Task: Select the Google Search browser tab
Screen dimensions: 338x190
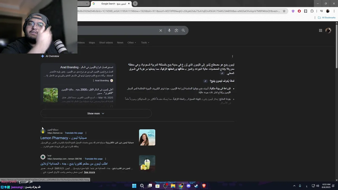Action: [111, 4]
